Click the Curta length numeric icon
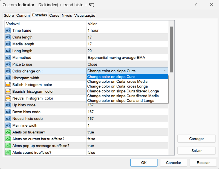This screenshot has height=169, width=219. (x=8, y=37)
